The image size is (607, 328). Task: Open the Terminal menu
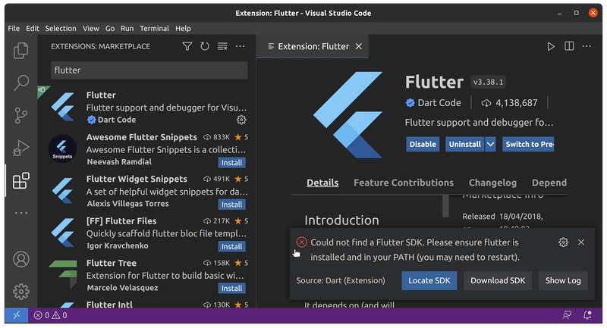point(154,28)
